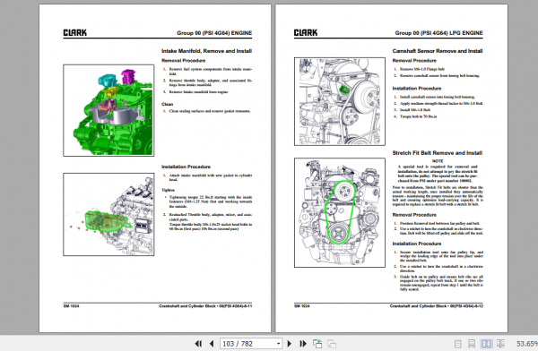Click 'Group 00 (PSI 4G64) ENGINE' header
This screenshot has width=538, height=351.
pos(214,33)
